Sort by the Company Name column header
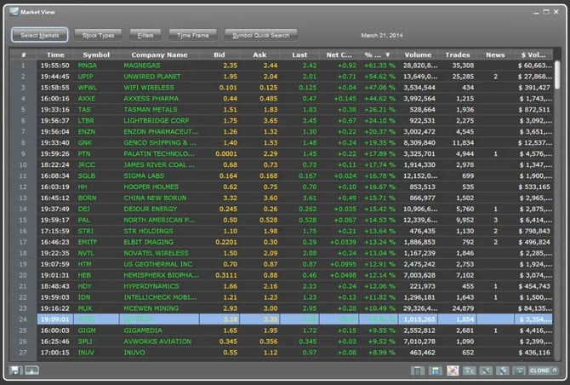Screen dimensions: 570x385 [159, 55]
